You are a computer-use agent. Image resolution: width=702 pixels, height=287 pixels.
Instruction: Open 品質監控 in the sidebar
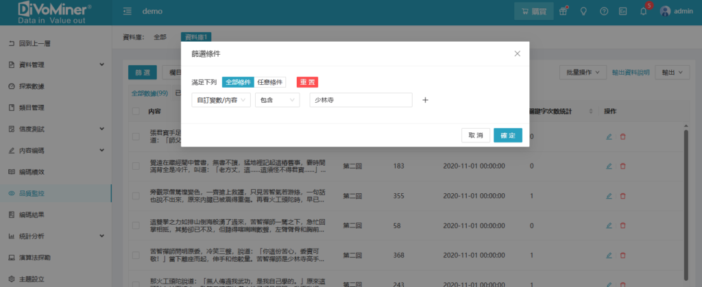pyautogui.click(x=34, y=194)
